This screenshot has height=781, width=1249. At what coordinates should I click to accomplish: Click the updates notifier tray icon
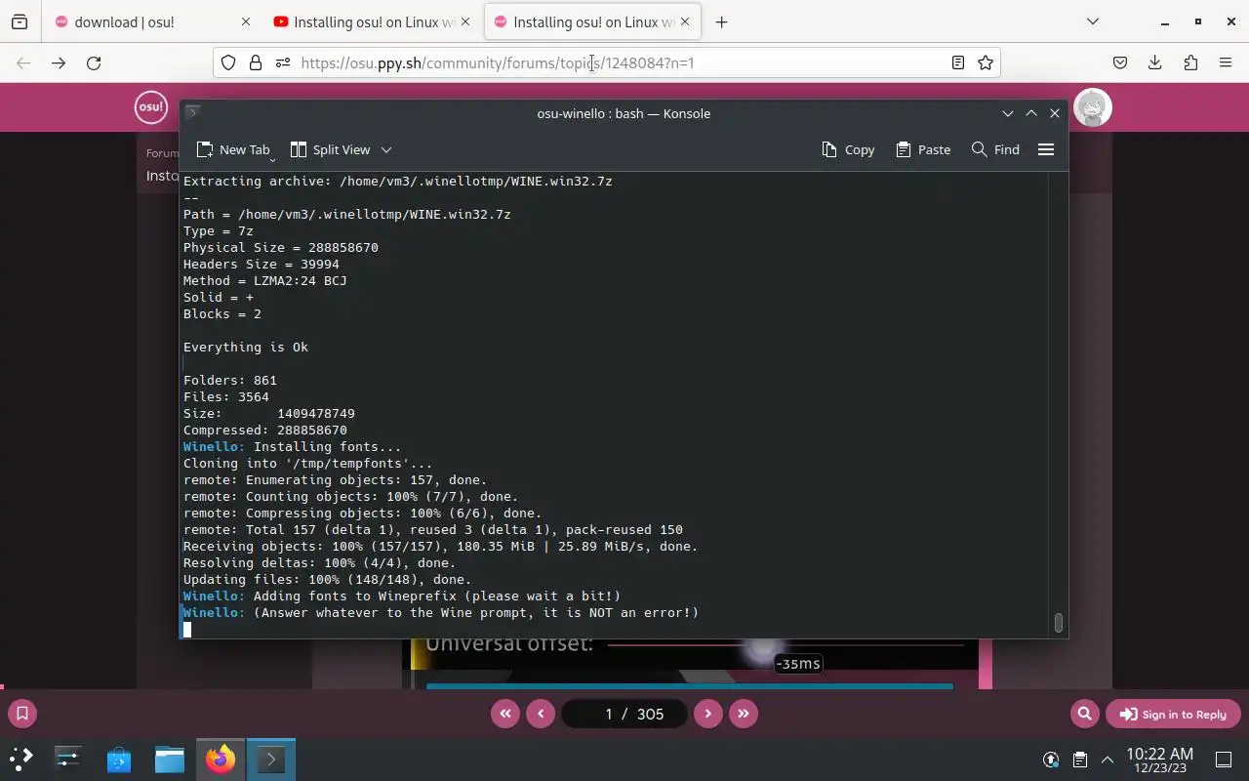click(1051, 760)
